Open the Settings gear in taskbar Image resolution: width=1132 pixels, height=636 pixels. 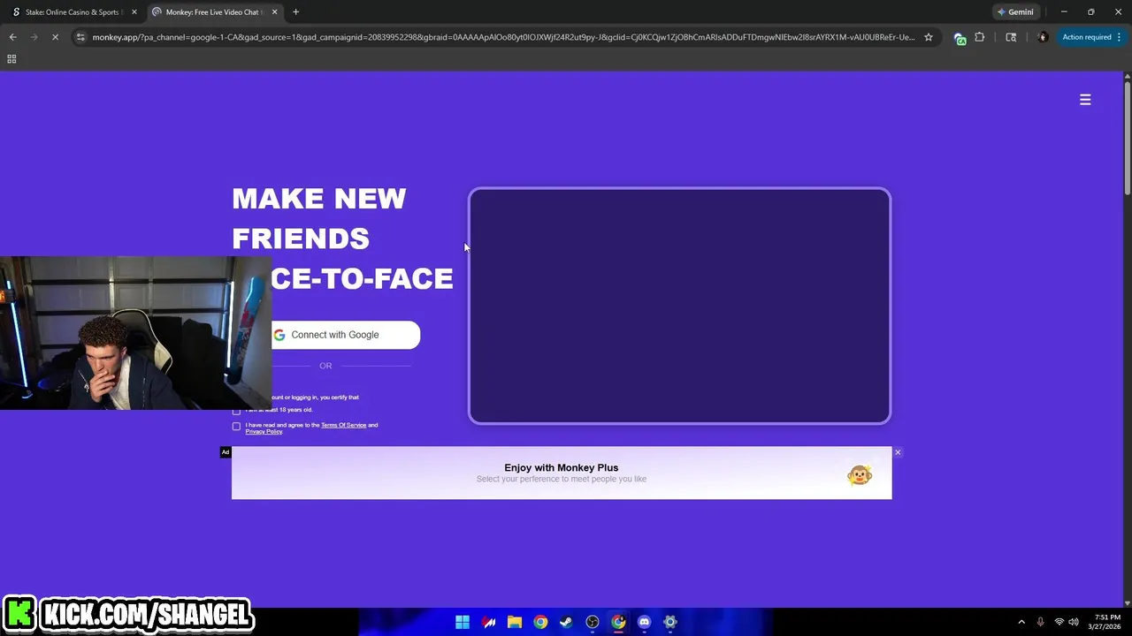670,622
